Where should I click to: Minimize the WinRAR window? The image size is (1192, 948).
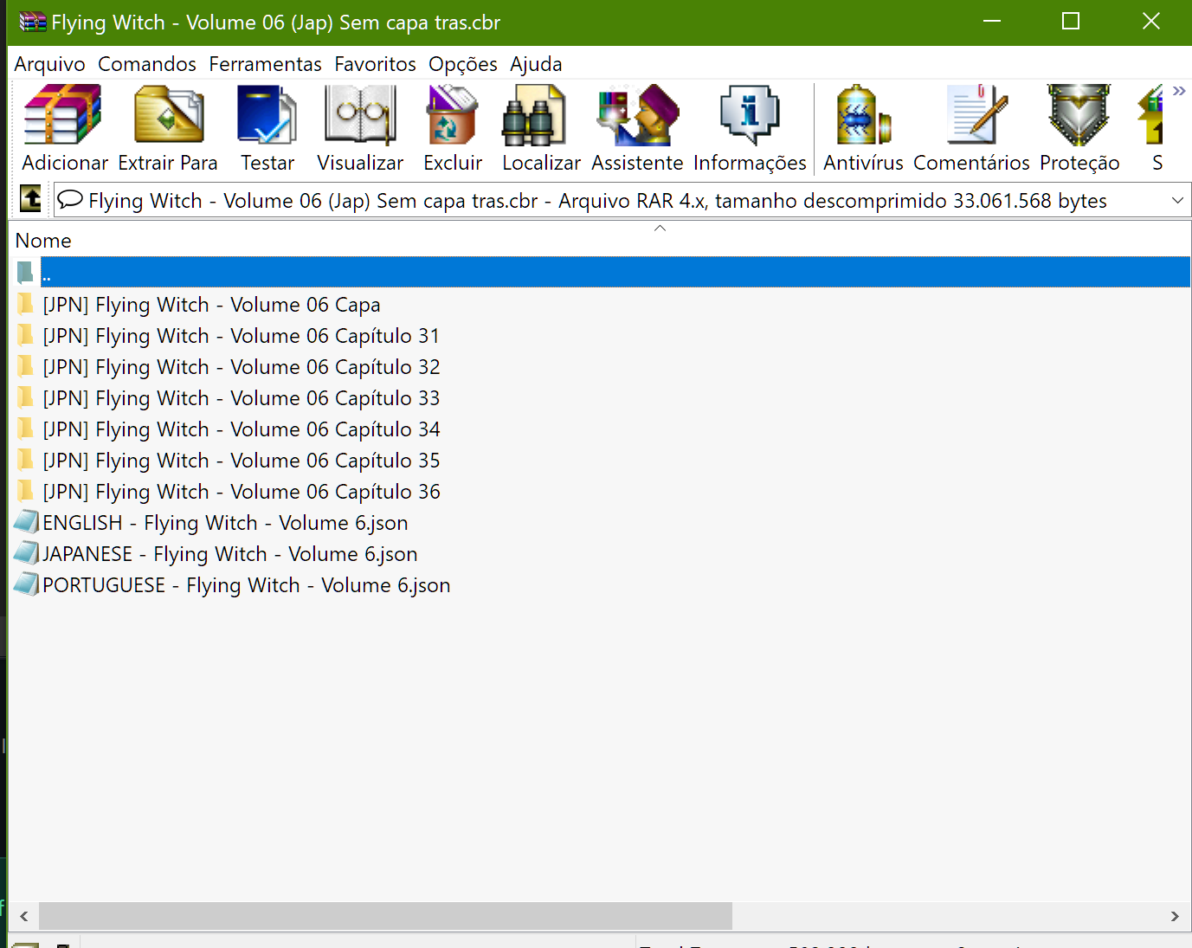(x=992, y=22)
